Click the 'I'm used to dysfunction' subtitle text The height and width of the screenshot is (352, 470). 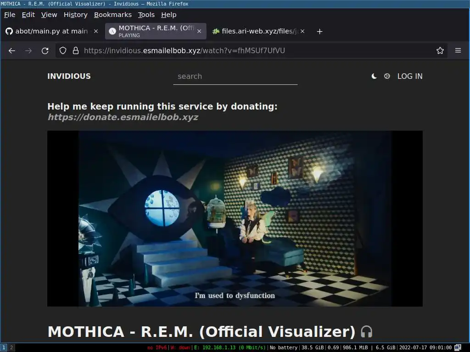(235, 296)
